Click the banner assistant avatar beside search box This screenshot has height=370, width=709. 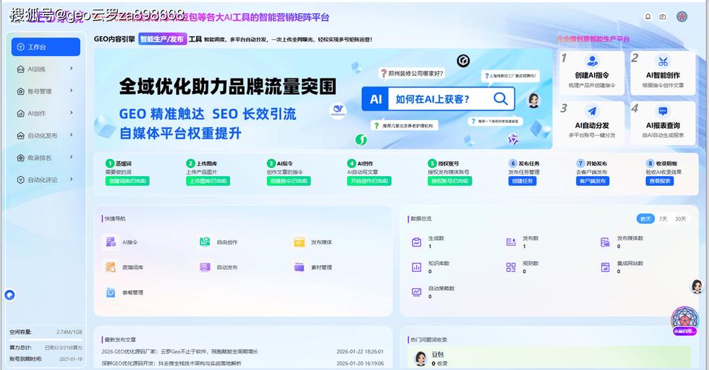click(x=534, y=101)
